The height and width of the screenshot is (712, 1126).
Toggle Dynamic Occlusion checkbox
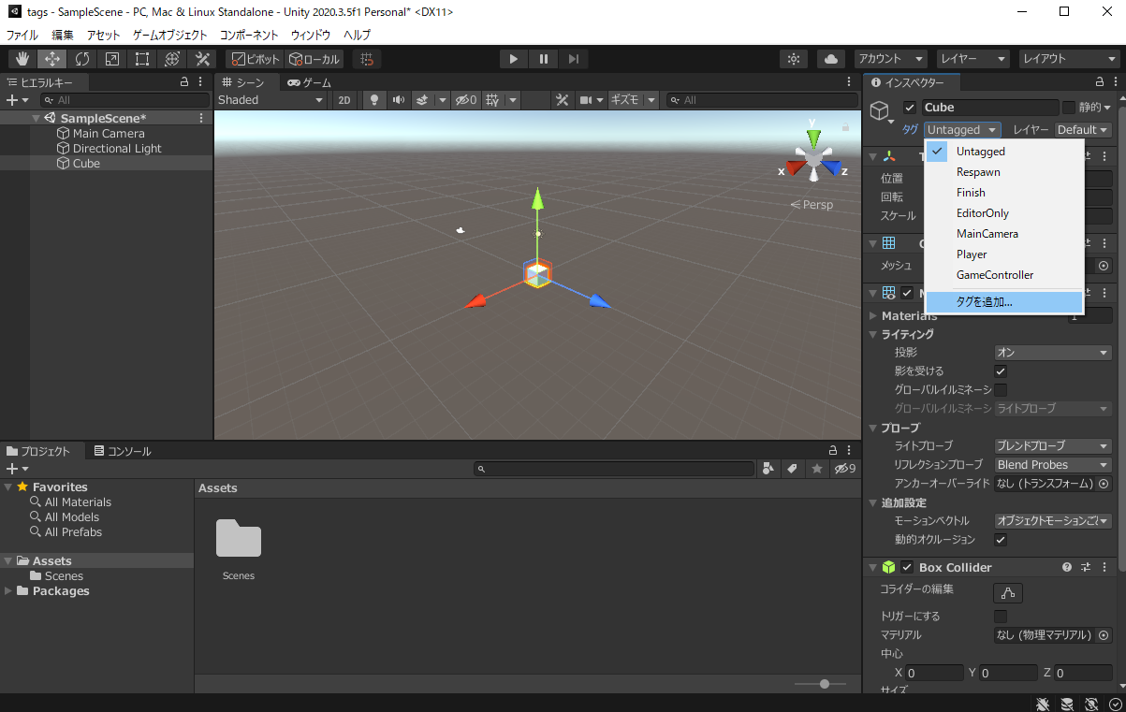1001,540
